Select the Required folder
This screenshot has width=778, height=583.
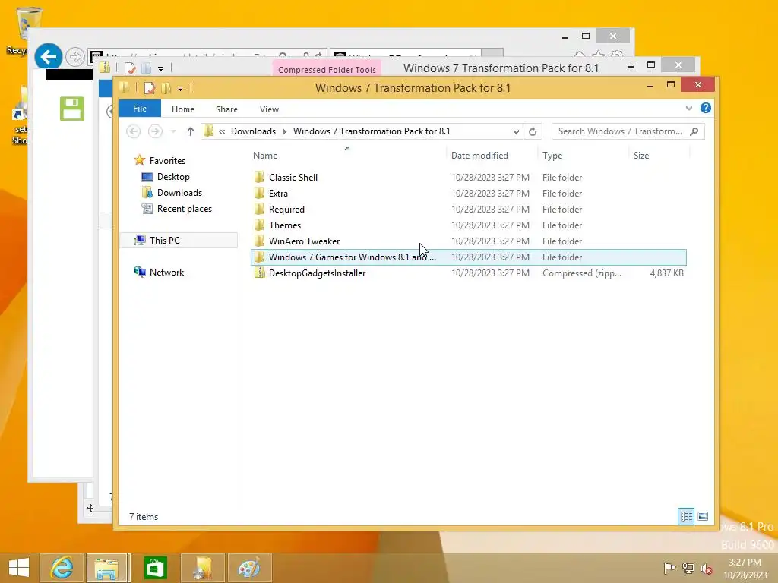point(286,210)
